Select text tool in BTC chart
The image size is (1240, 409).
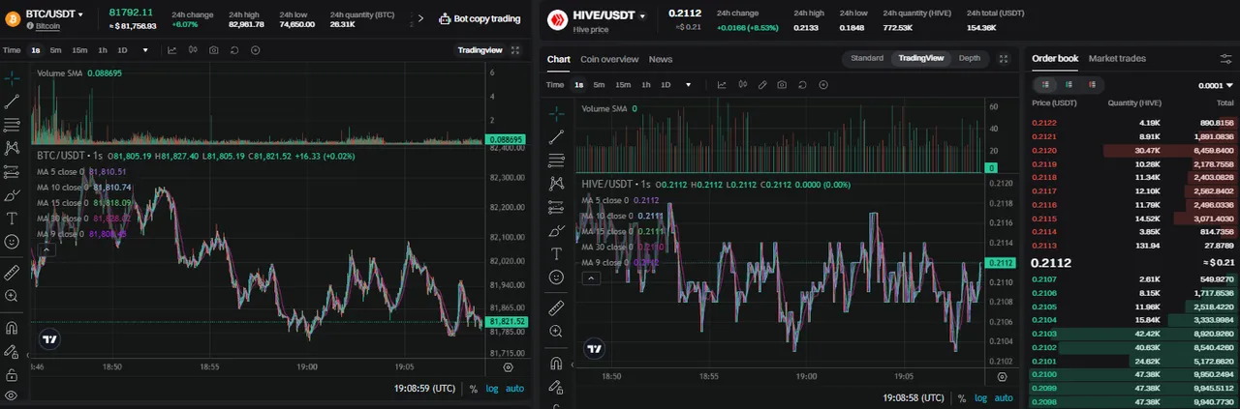pos(12,219)
